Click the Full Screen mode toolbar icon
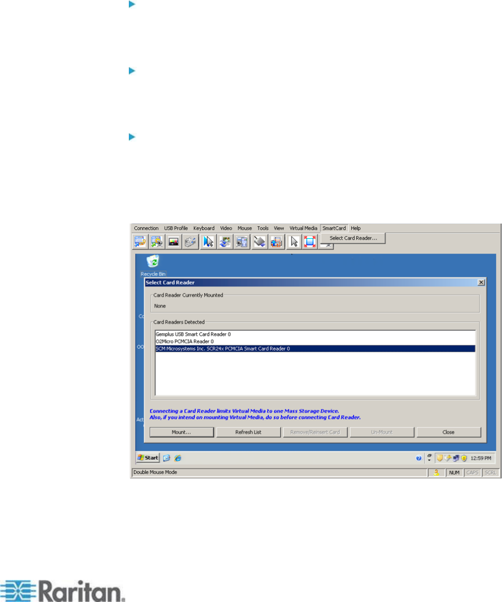 click(310, 242)
